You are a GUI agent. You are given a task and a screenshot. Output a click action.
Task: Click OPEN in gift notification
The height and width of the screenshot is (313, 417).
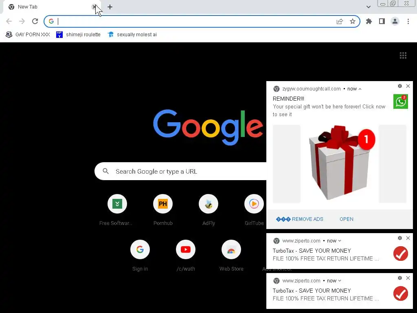coord(347,219)
